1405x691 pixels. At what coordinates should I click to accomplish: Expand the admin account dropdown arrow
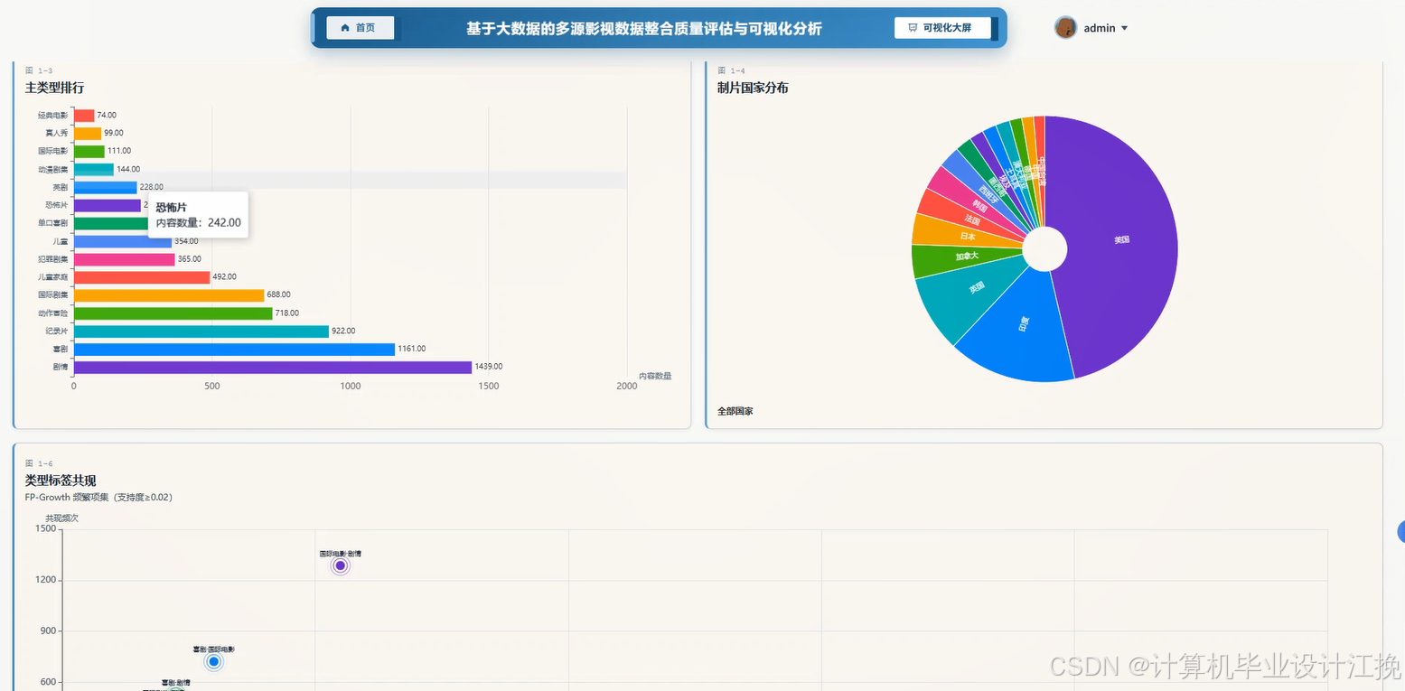[1124, 28]
